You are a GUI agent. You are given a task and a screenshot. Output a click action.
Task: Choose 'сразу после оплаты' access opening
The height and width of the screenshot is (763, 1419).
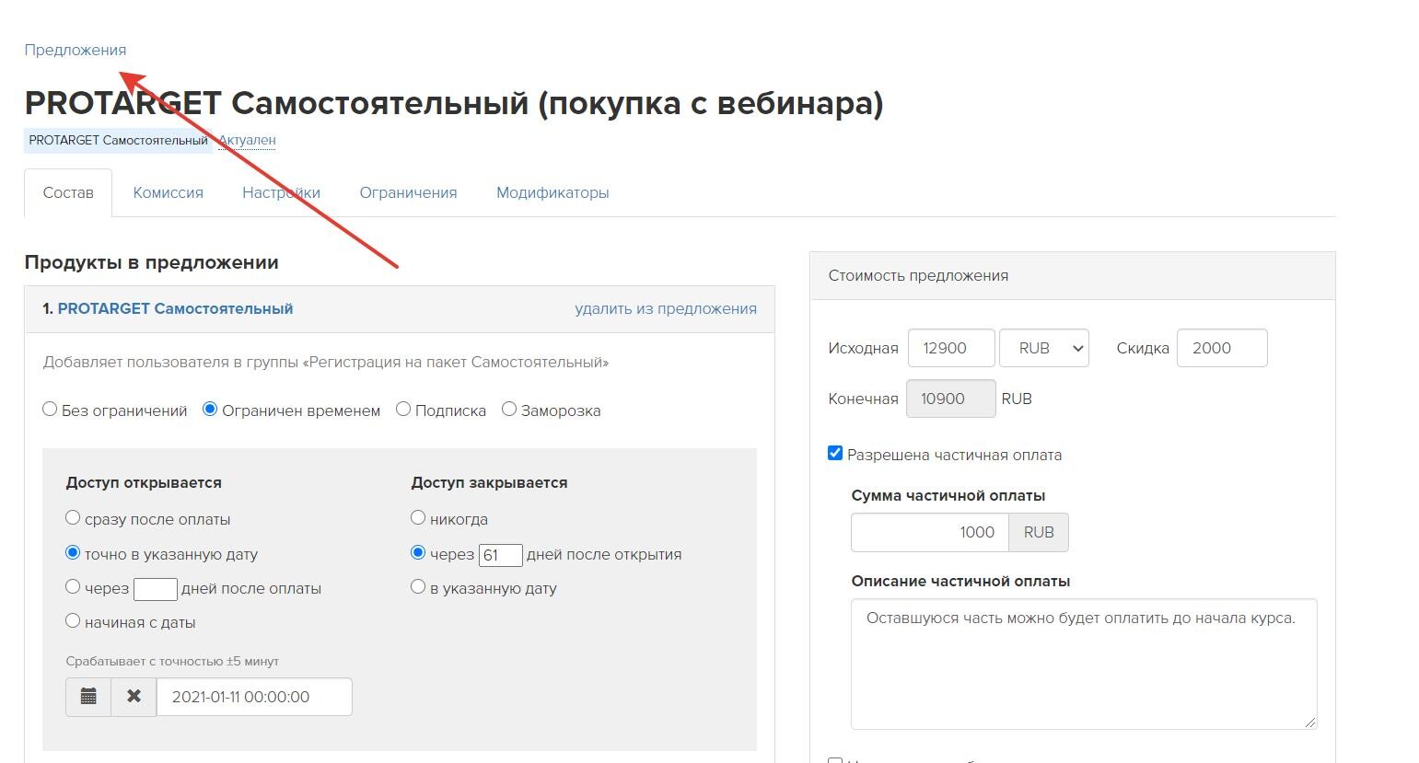coord(73,518)
